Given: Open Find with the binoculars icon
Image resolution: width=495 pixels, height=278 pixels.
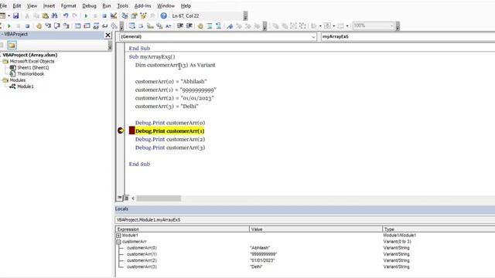Looking at the screenshot, I should (x=54, y=15).
